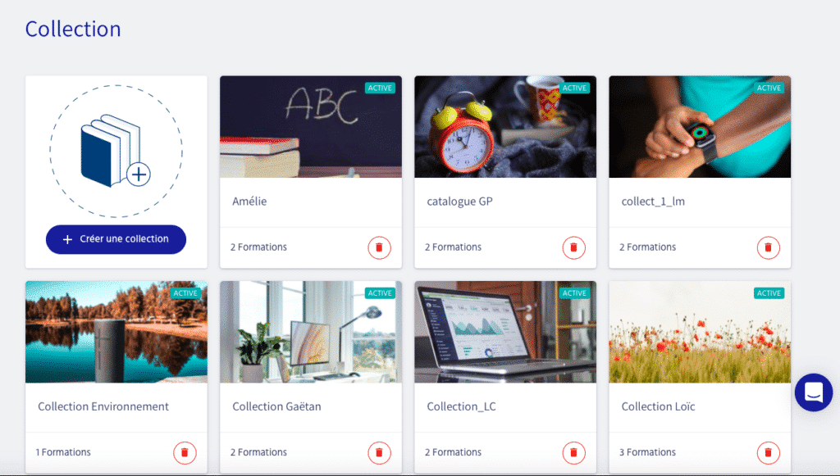840x476 pixels.
Task: Click the 3 Formations label on Collection Loïc
Action: coord(648,452)
